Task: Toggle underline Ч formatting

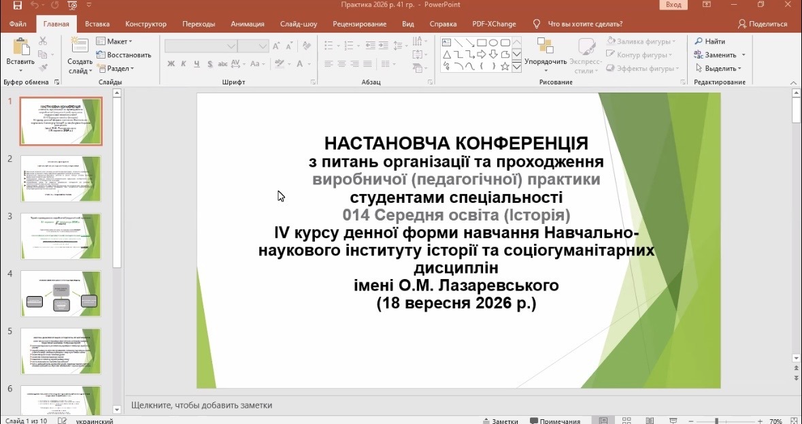Action: pos(197,64)
